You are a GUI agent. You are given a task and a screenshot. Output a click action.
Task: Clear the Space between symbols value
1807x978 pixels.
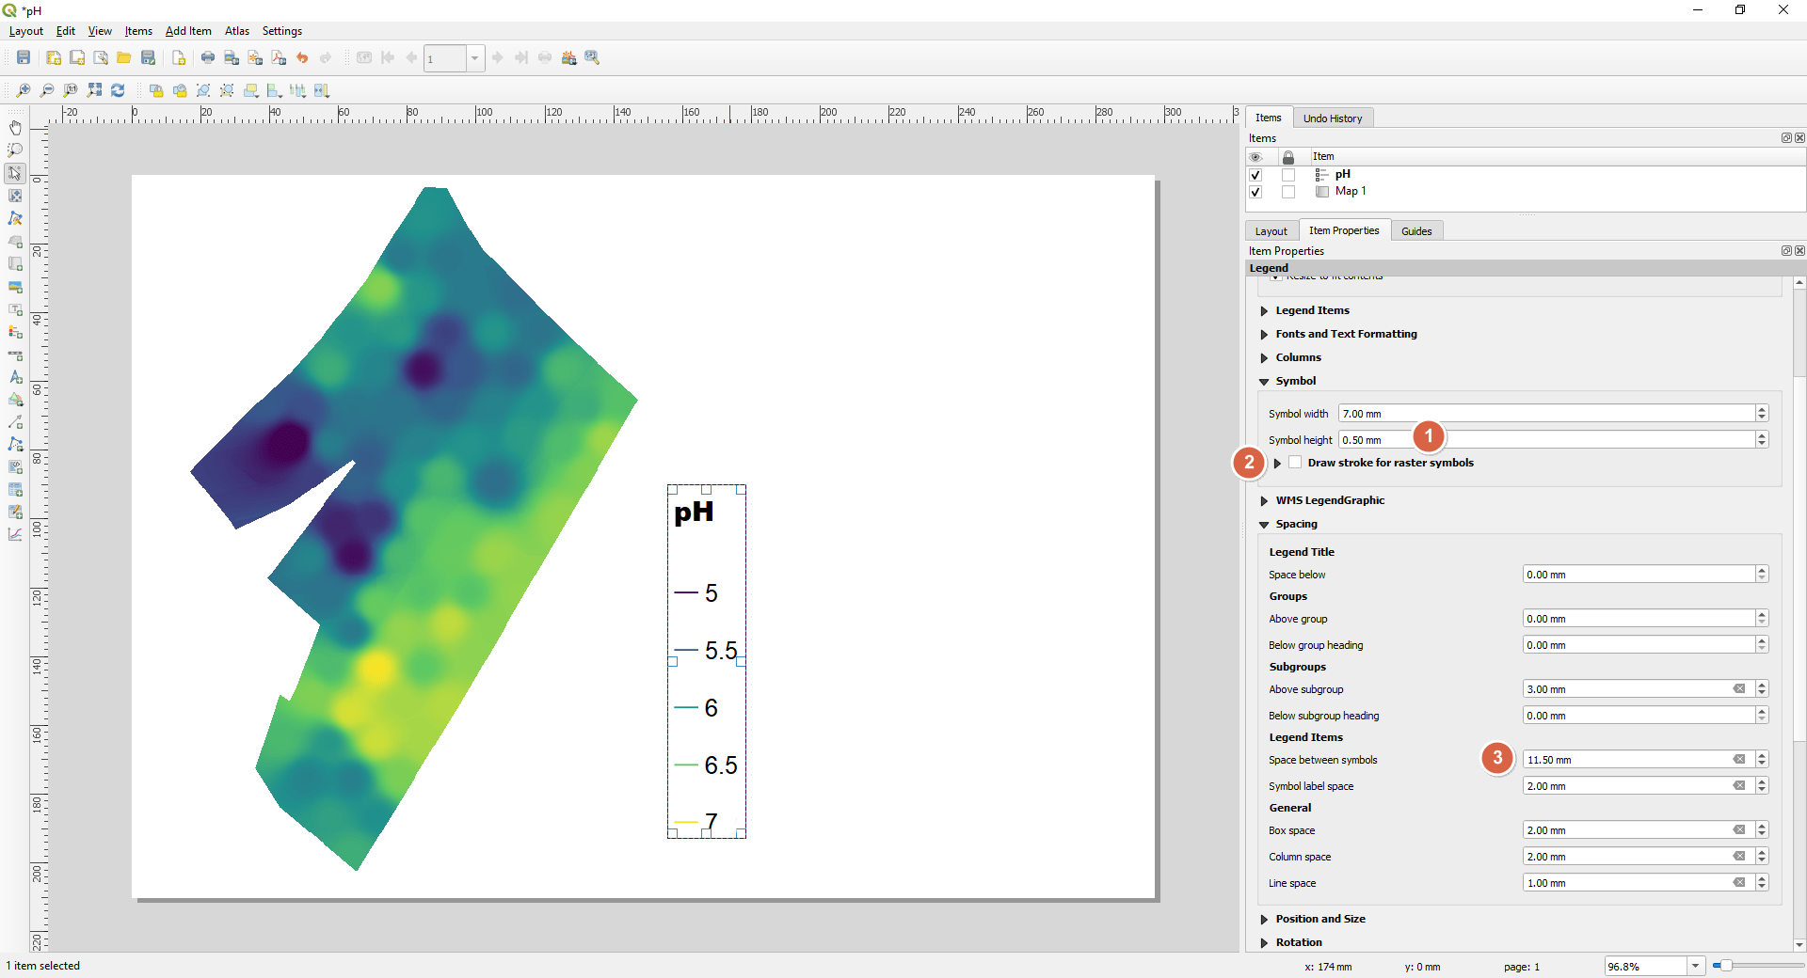click(1738, 759)
